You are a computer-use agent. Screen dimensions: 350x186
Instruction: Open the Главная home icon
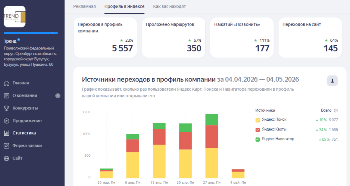coord(6,83)
